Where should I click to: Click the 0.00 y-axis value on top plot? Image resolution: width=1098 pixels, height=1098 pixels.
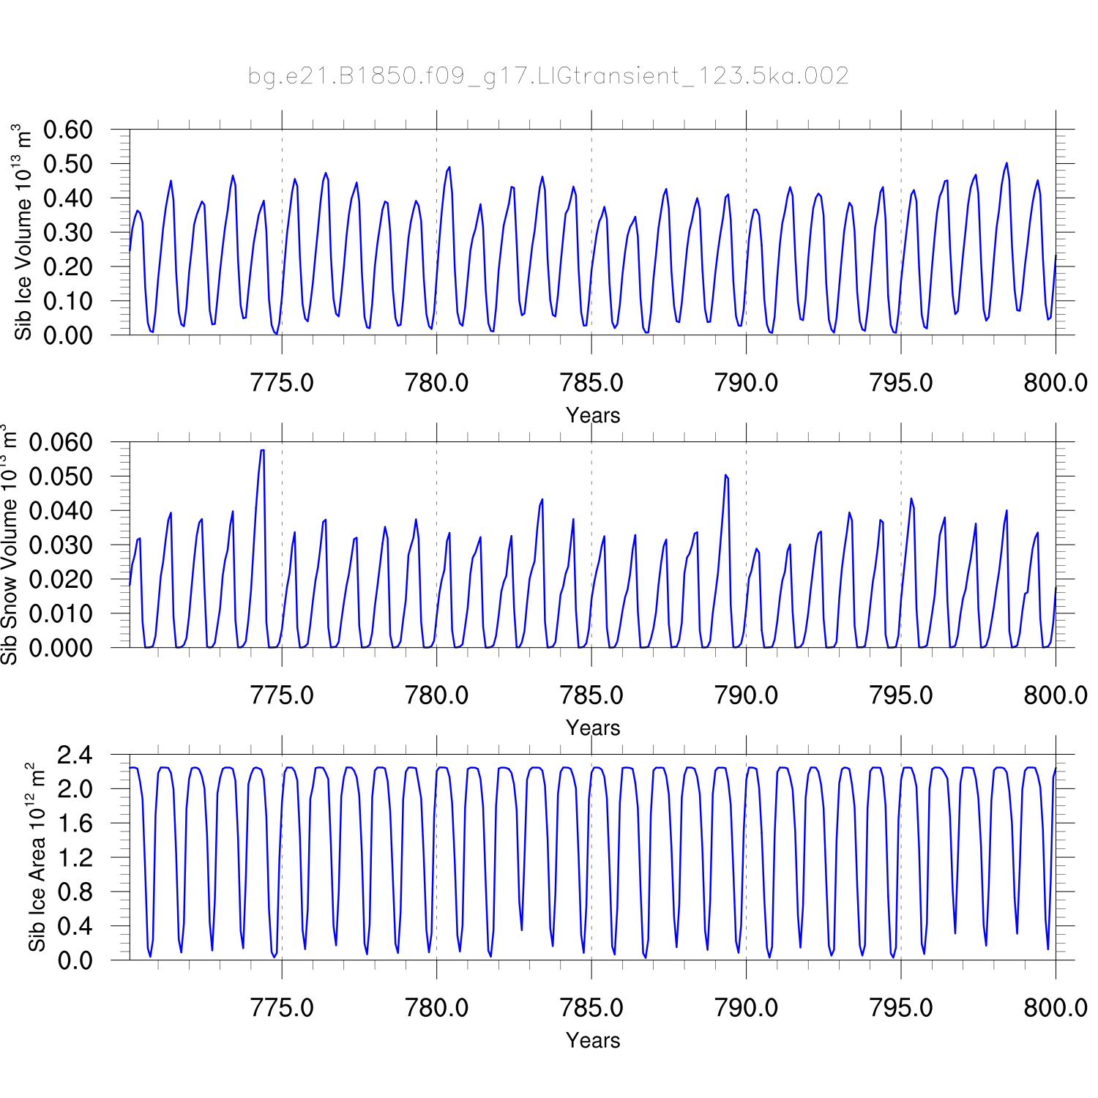click(68, 335)
